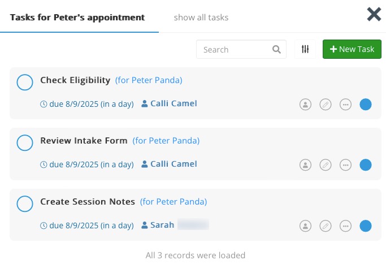Mark Review Intake Form as complete
Image resolution: width=386 pixels, height=269 pixels.
(x=25, y=143)
